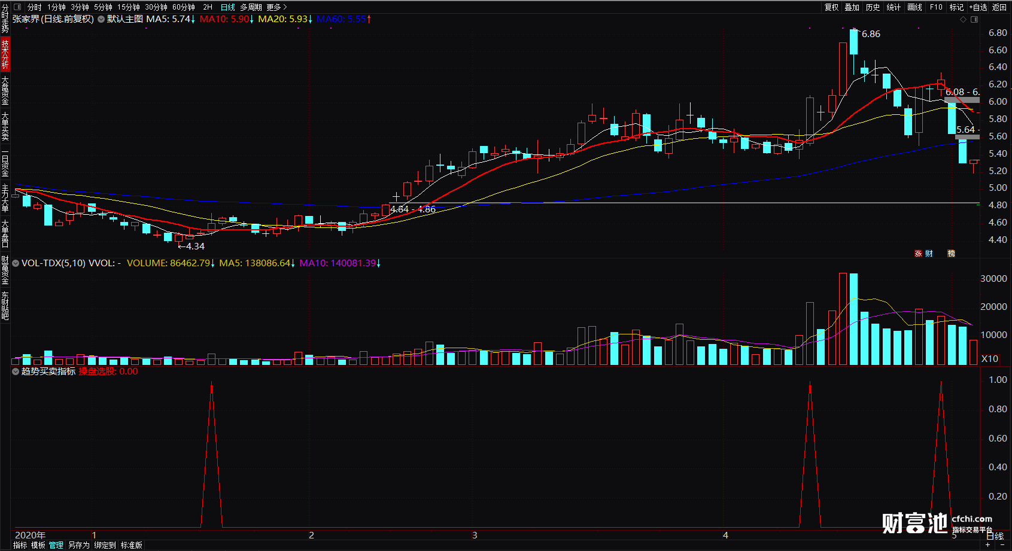Click the red MA10: 5.90 readout
Image resolution: width=1012 pixels, height=551 pixels.
click(227, 19)
